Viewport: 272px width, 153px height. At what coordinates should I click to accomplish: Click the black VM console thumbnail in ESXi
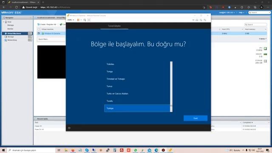(51, 62)
